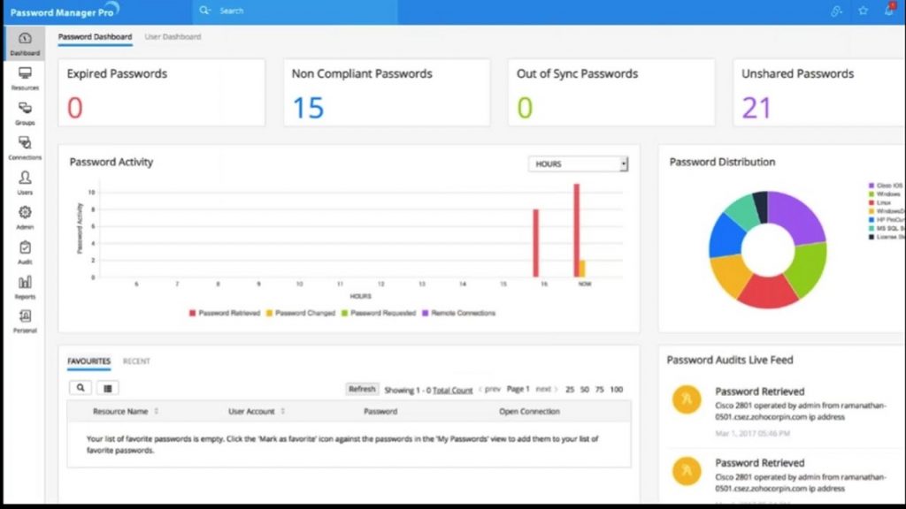Switch to the RECENT tab in favourites

coord(138,361)
